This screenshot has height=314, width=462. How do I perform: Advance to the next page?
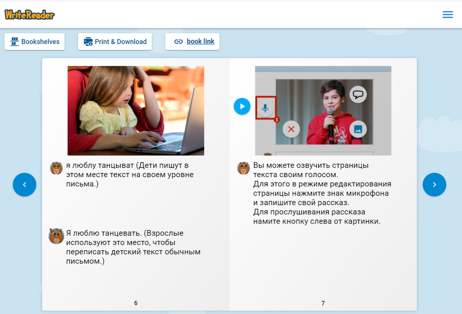coord(434,184)
